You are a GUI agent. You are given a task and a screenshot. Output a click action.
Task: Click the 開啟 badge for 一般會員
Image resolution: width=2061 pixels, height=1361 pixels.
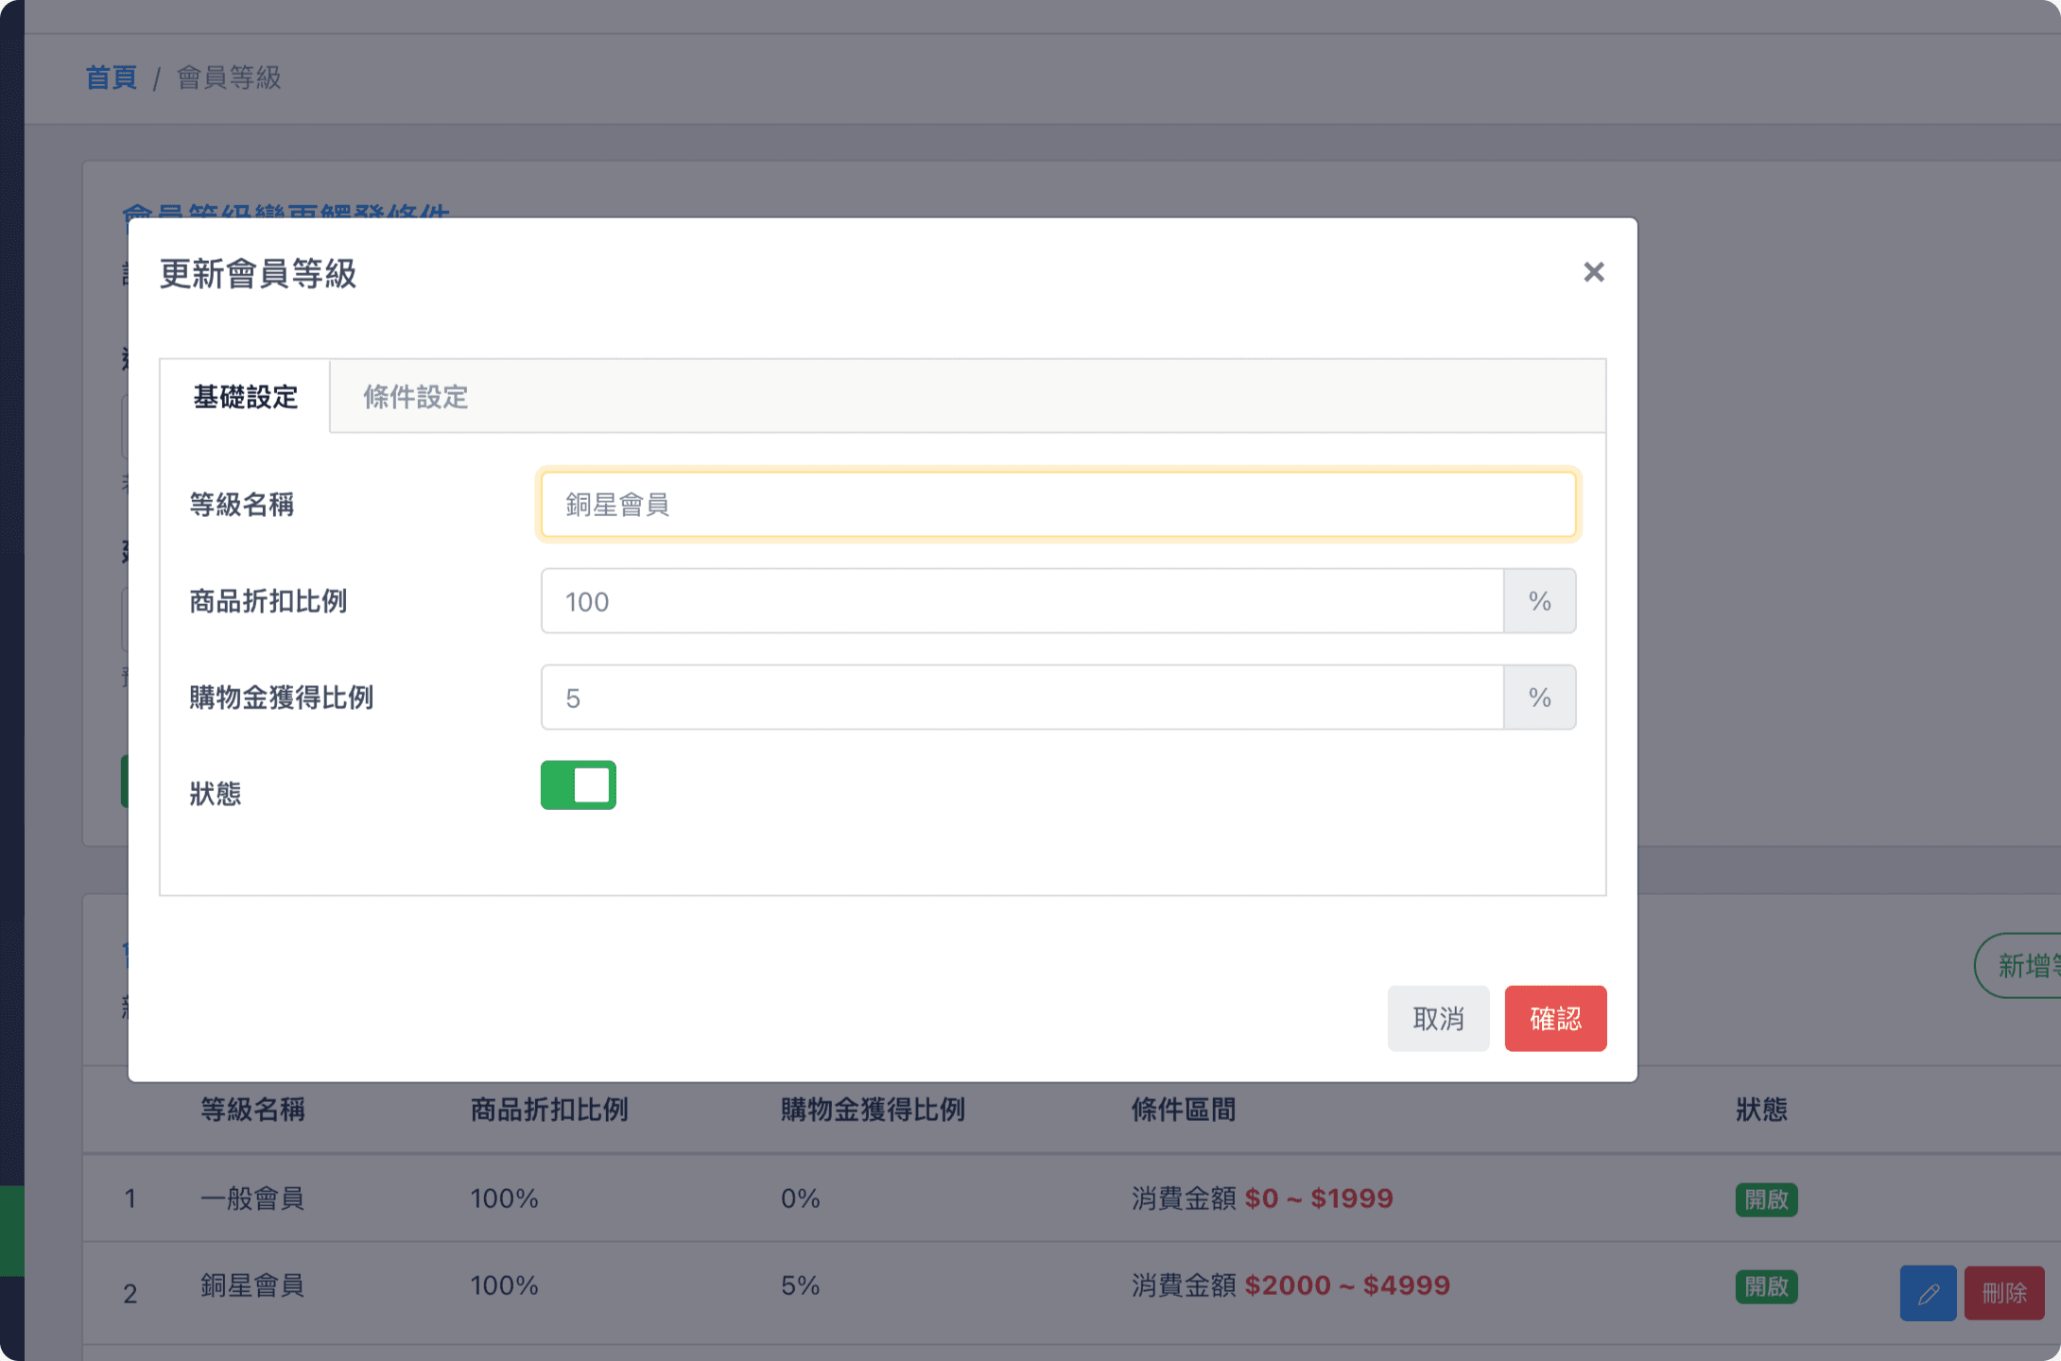tap(1765, 1199)
